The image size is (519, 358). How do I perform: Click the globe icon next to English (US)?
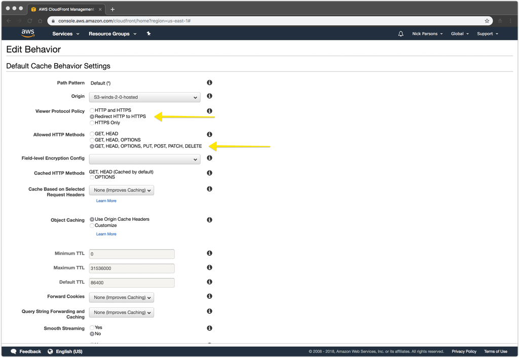(51, 351)
